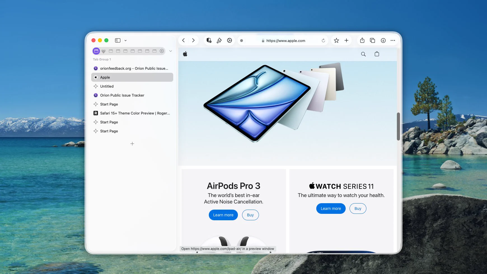Image resolution: width=487 pixels, height=274 pixels.
Task: Add a new tab in sidebar
Action: click(132, 144)
